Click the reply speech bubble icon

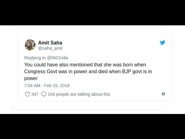pyautogui.click(x=44, y=94)
